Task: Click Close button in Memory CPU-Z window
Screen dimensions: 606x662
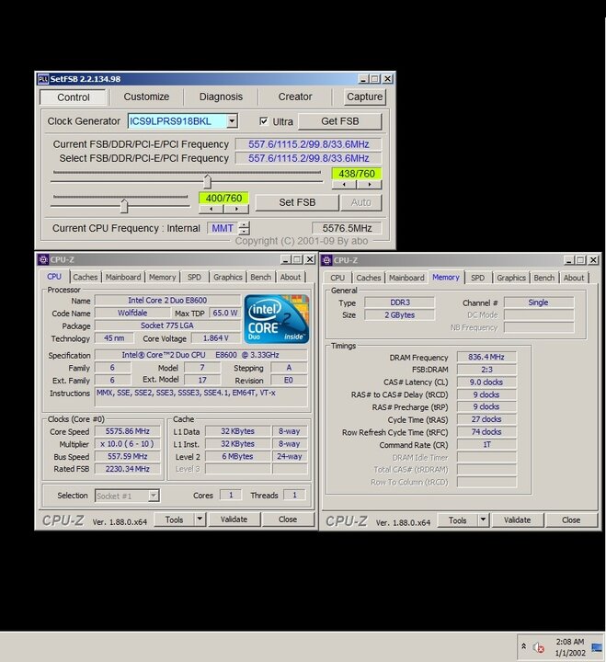Action: [571, 520]
